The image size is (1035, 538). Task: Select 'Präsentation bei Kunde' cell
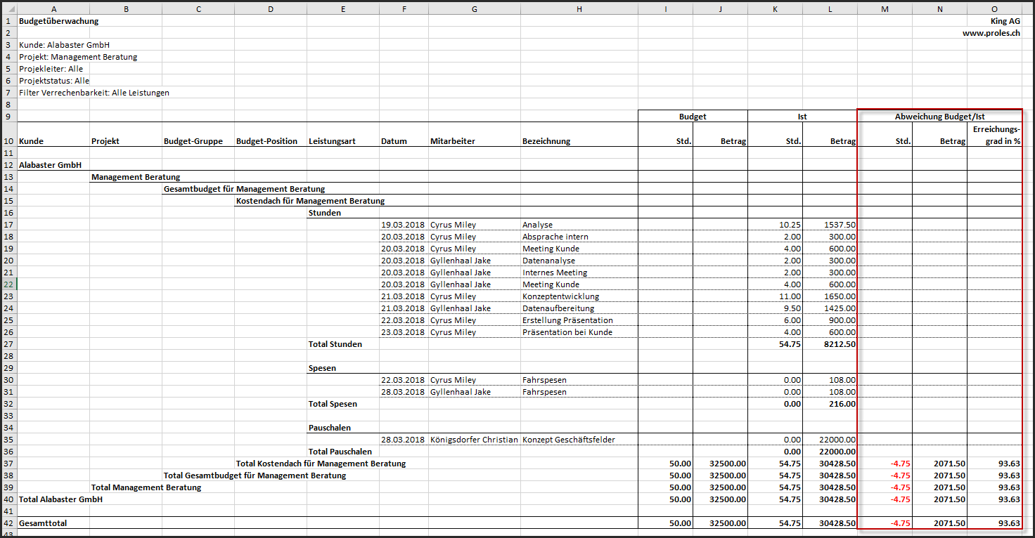coord(567,332)
